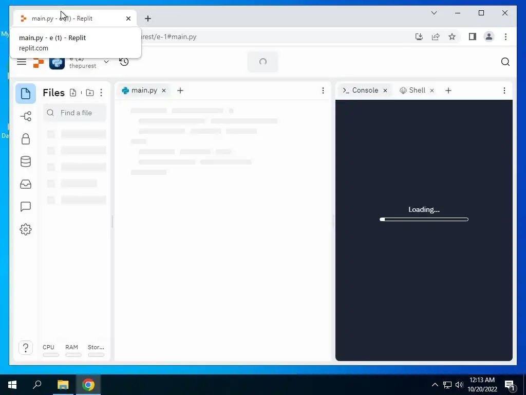The height and width of the screenshot is (395, 526).
Task: Open Replit search with the magnifier icon
Action: pos(505,62)
